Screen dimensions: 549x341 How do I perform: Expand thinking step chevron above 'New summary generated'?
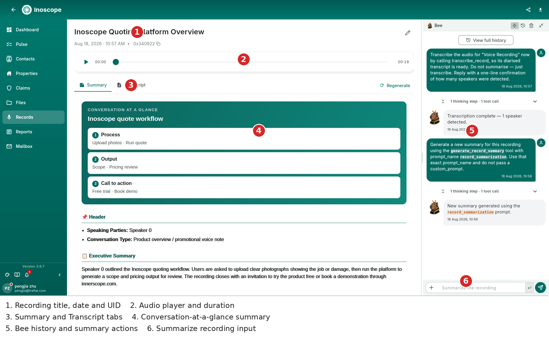tap(535, 191)
